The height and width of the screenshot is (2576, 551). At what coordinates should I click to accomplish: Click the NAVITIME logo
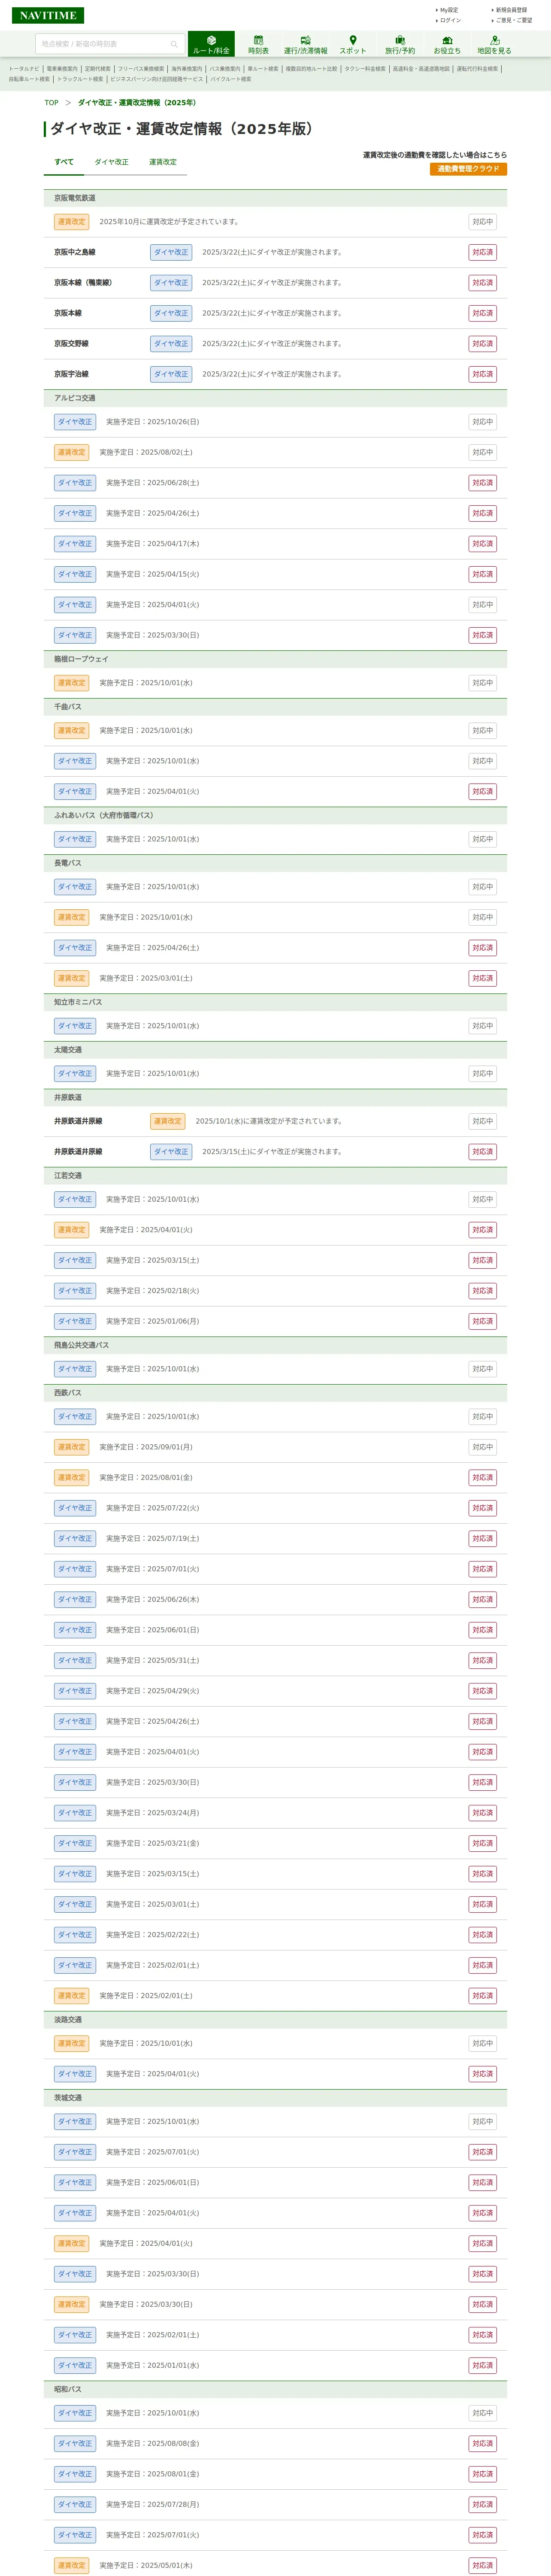tap(48, 15)
